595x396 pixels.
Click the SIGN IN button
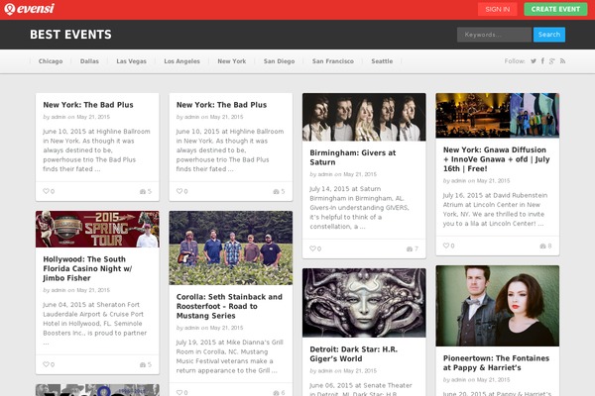pyautogui.click(x=498, y=9)
